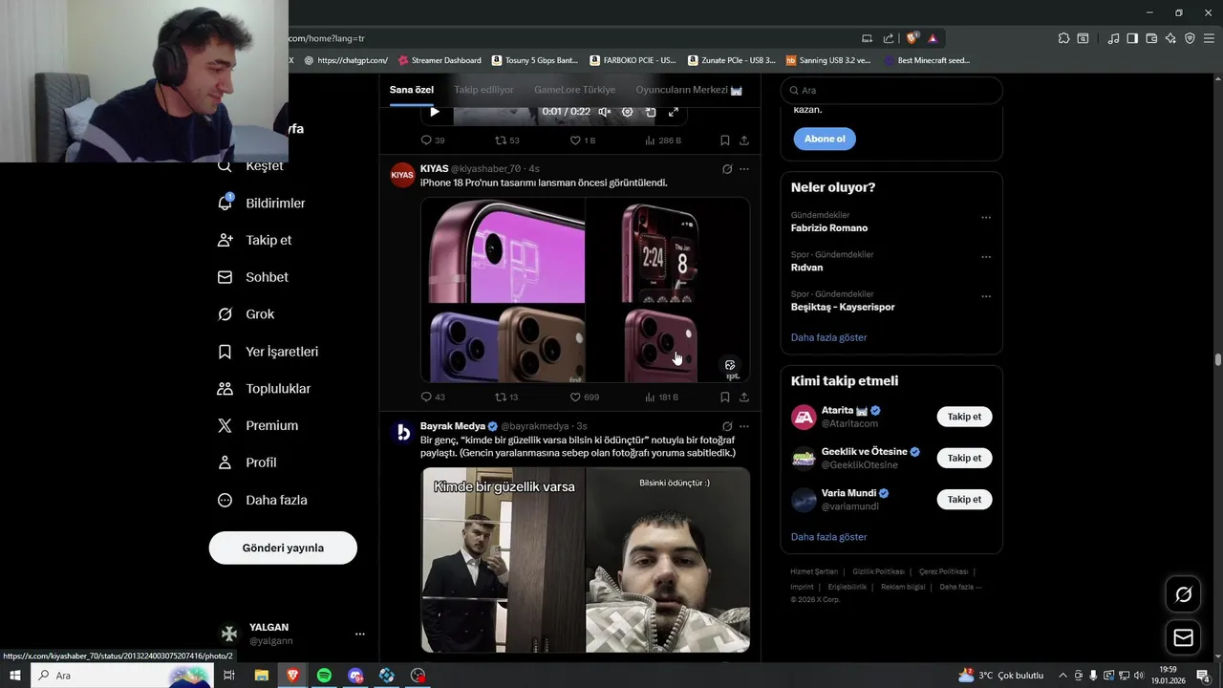Open Brave VPN shield toolbar icon

pyautogui.click(x=1190, y=38)
